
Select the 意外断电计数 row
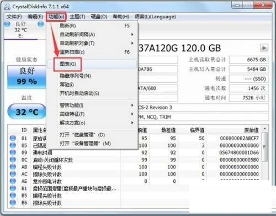tap(135, 181)
